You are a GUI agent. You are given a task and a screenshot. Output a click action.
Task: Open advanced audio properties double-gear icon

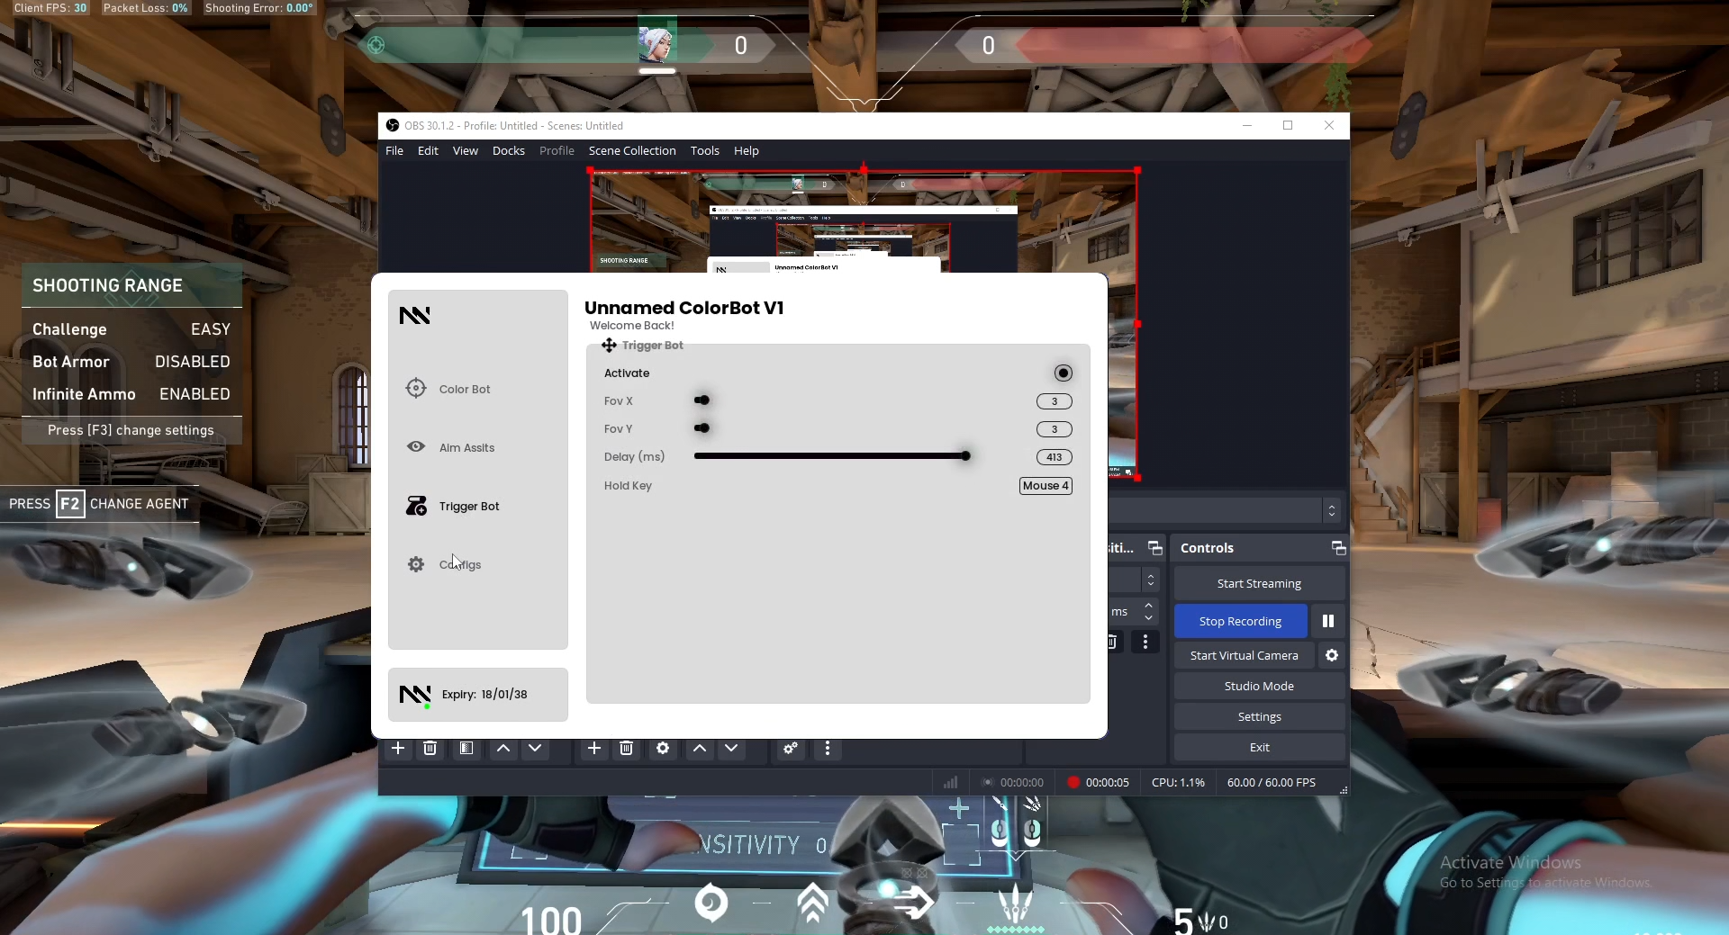point(791,748)
